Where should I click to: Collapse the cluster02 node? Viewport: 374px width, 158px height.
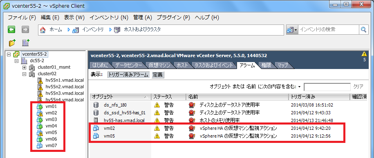[x=25, y=74]
